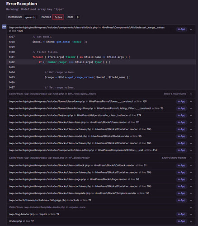
Task: Click In App badge on helpers.php frame
Action: click(181, 115)
